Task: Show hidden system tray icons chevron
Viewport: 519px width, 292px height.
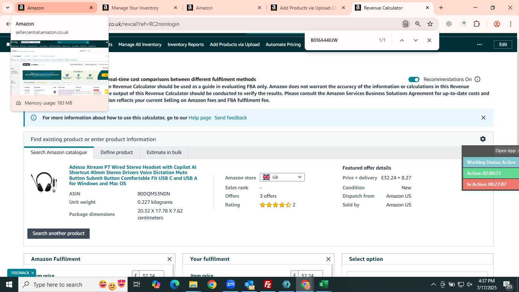Action: pyautogui.click(x=433, y=284)
